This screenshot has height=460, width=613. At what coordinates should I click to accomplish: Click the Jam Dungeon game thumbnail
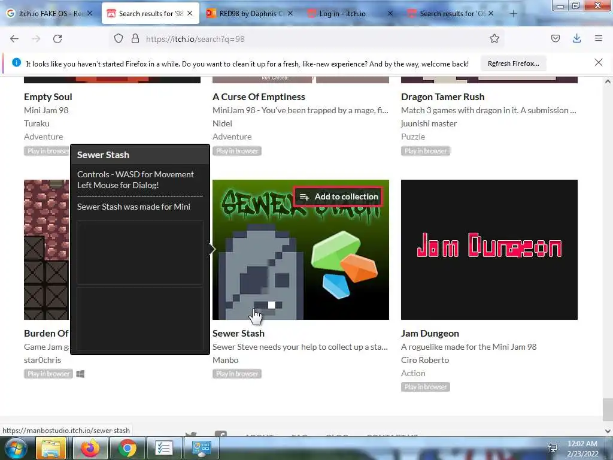coord(489,250)
